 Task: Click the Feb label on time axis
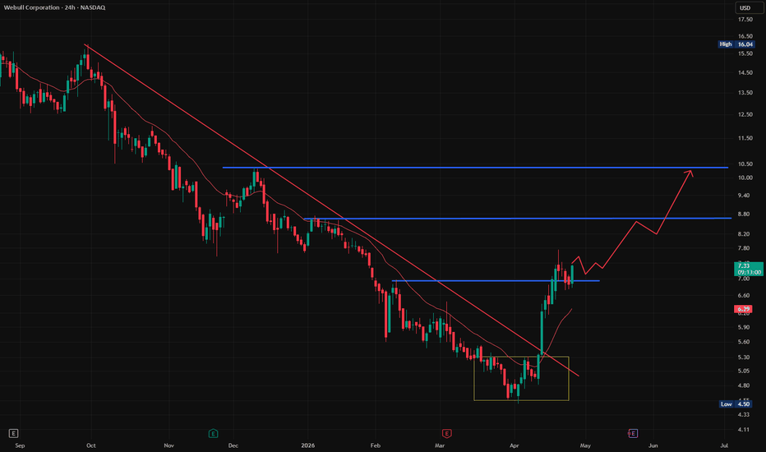375,445
